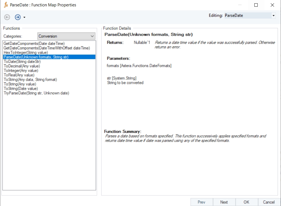Click the forward navigation arrow icon
281x206 pixels.
(18, 17)
